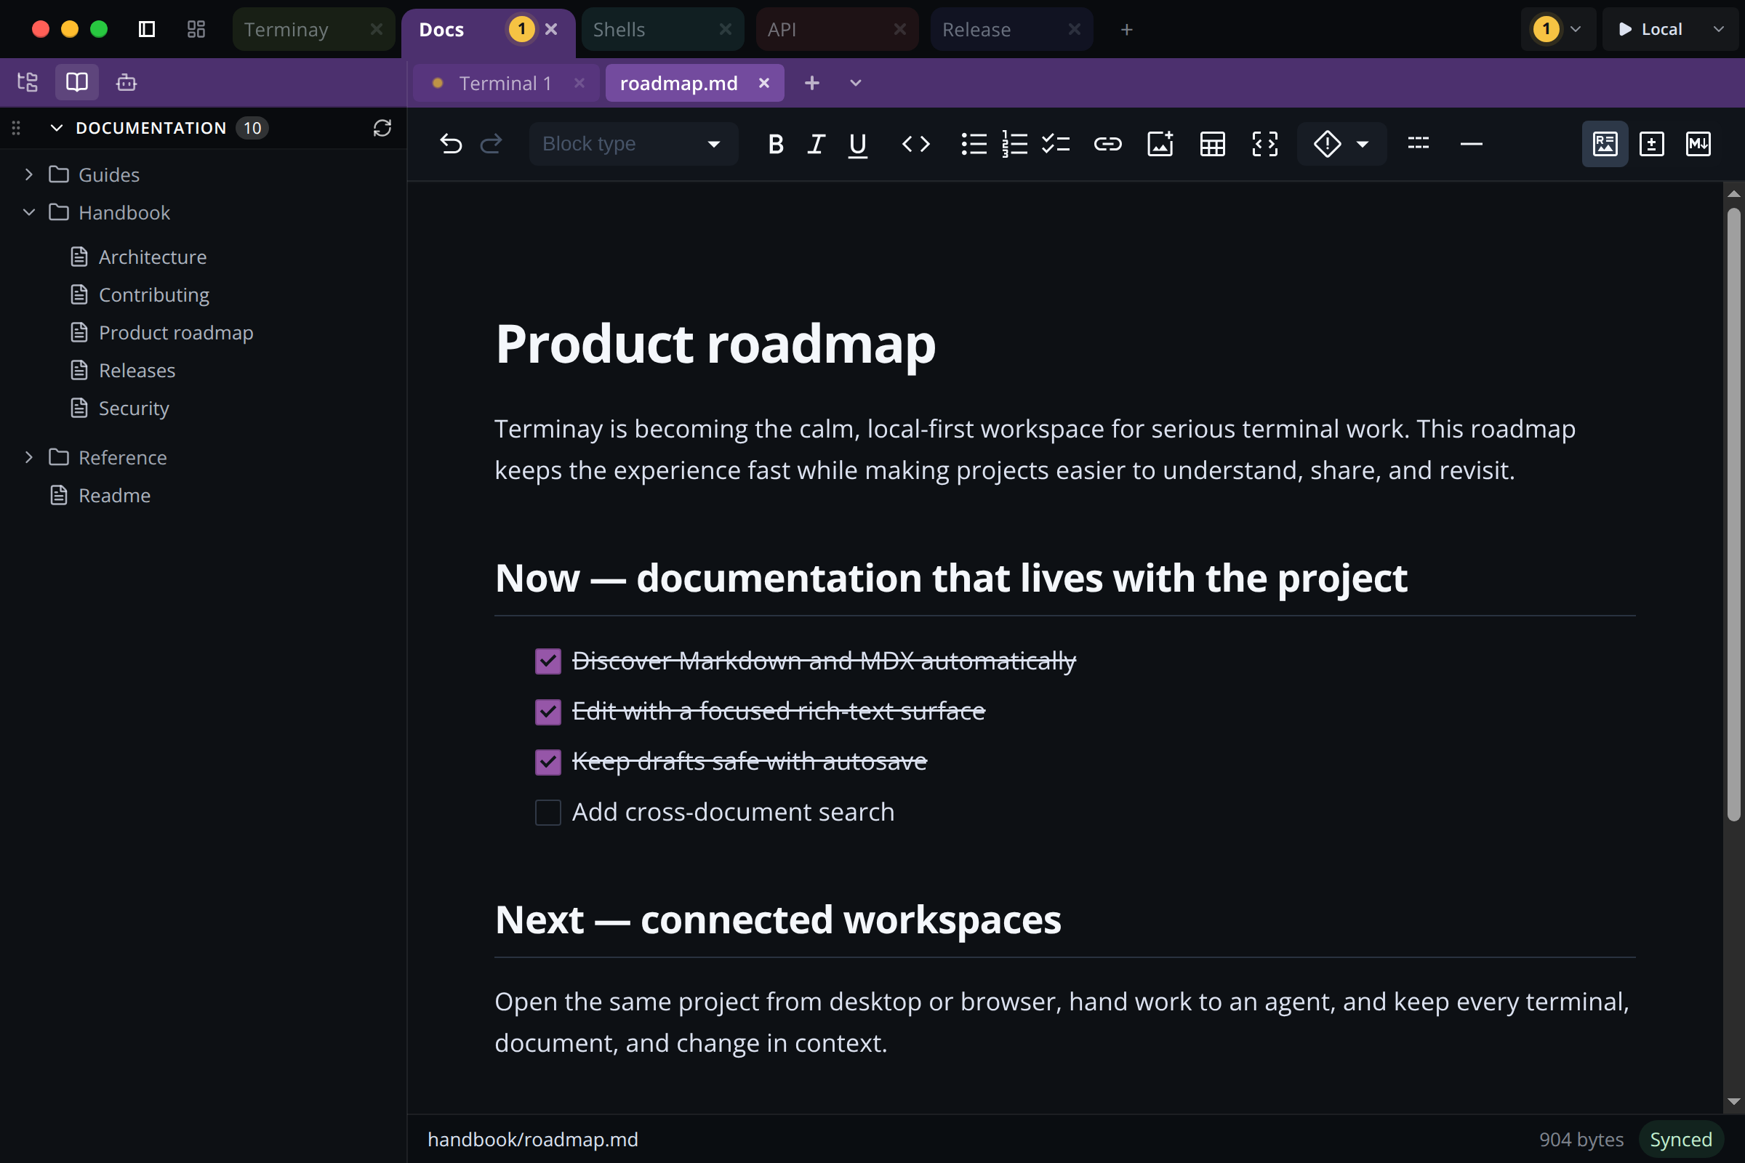
Task: Close the Terminal 1 tab
Action: 579,83
